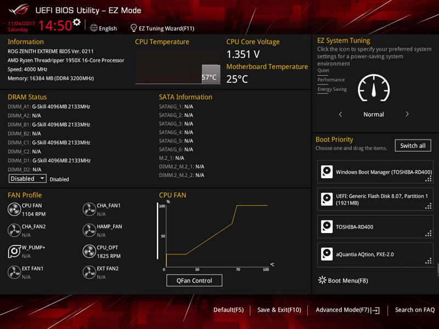Click CPU_OPT 1825 RPM reading
Viewport: 439px width, 329px height.
click(109, 256)
